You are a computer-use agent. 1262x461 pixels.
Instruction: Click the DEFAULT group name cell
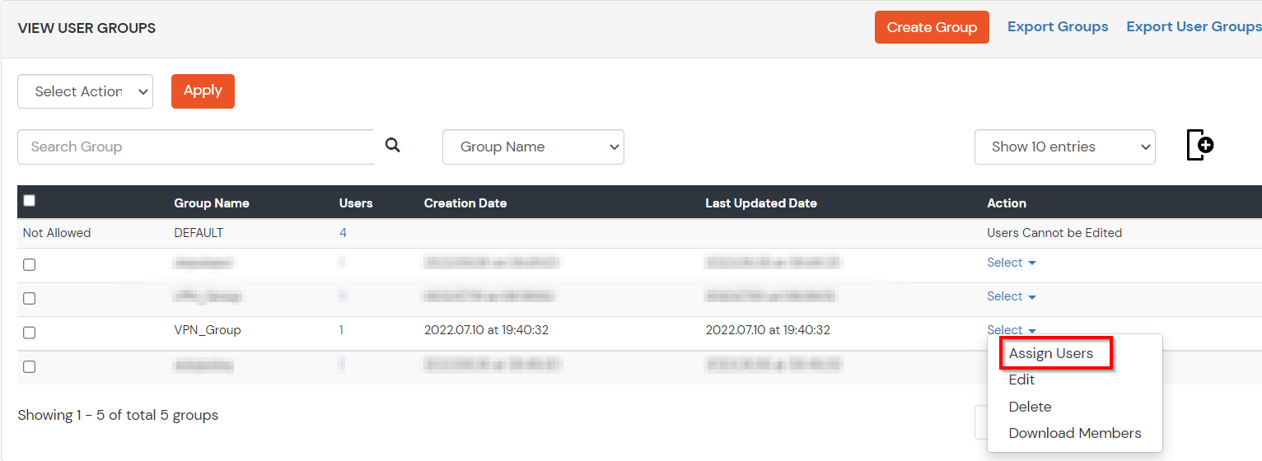[x=199, y=233]
